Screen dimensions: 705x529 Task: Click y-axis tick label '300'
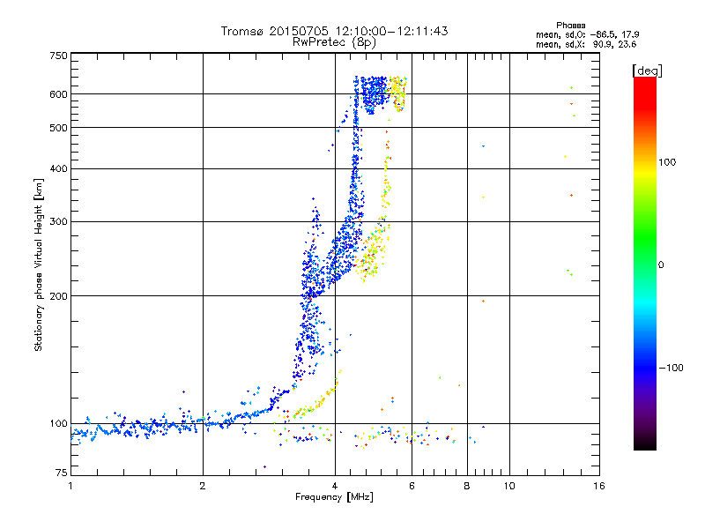[58, 221]
